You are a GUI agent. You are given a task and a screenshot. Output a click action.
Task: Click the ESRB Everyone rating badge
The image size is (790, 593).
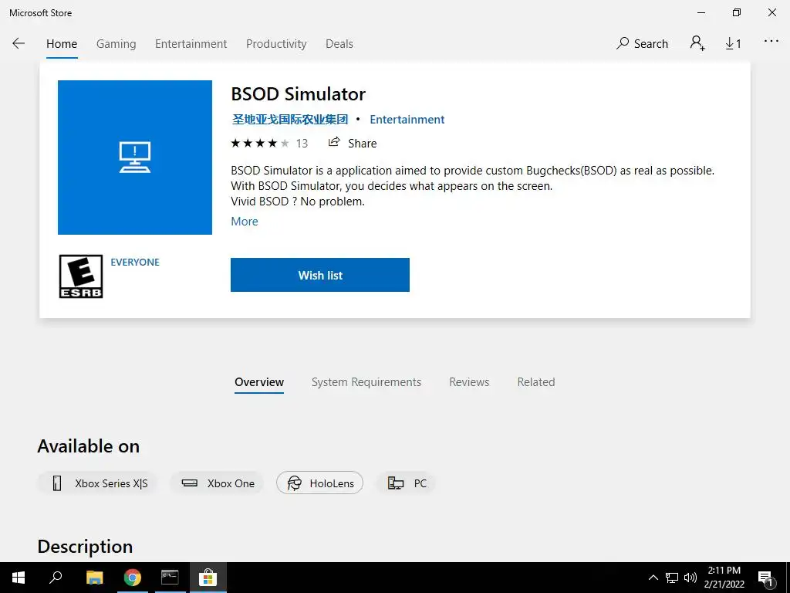81,276
